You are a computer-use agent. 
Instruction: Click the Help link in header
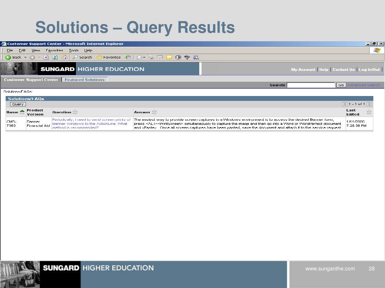tap(324, 69)
